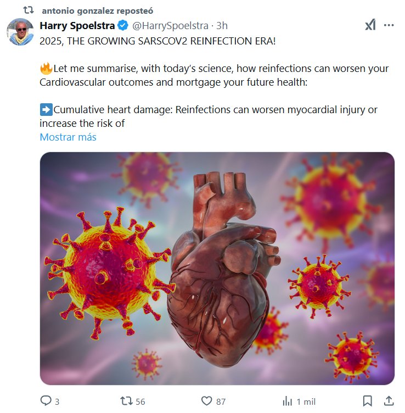This screenshot has height=413, width=405.
Task: Open the heart and virus image
Action: point(217,268)
